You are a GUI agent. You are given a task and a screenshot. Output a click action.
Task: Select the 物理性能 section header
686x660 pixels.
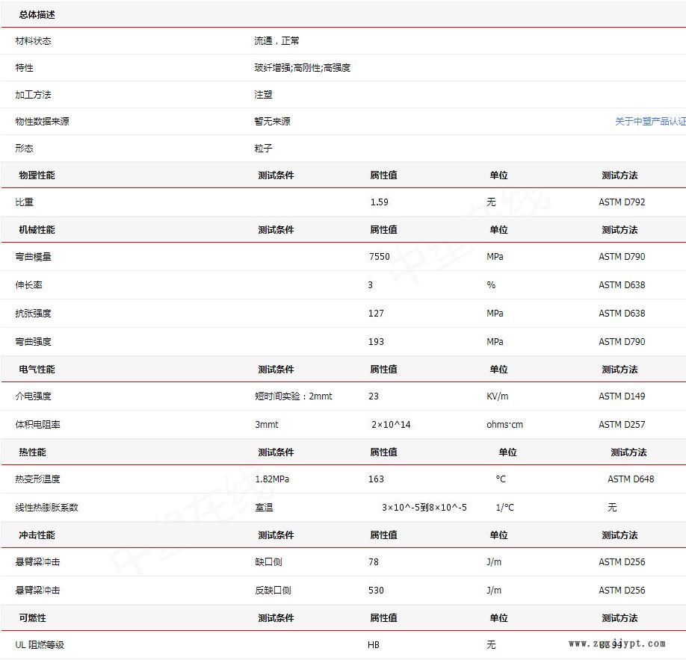click(x=37, y=175)
